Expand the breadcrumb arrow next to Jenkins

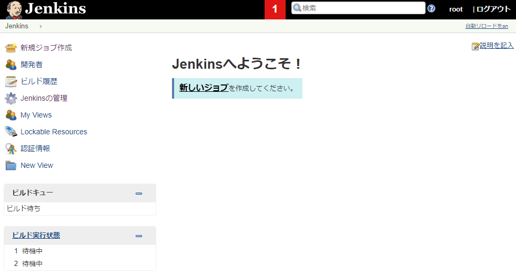point(41,26)
